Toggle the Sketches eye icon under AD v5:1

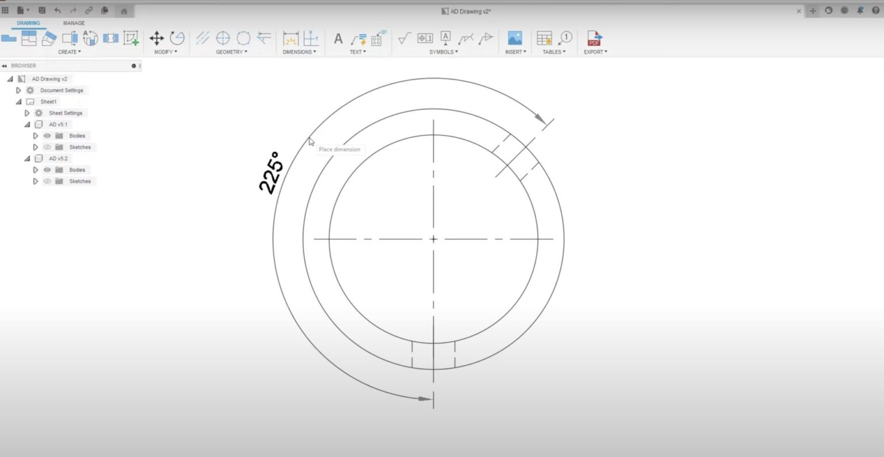pos(47,147)
